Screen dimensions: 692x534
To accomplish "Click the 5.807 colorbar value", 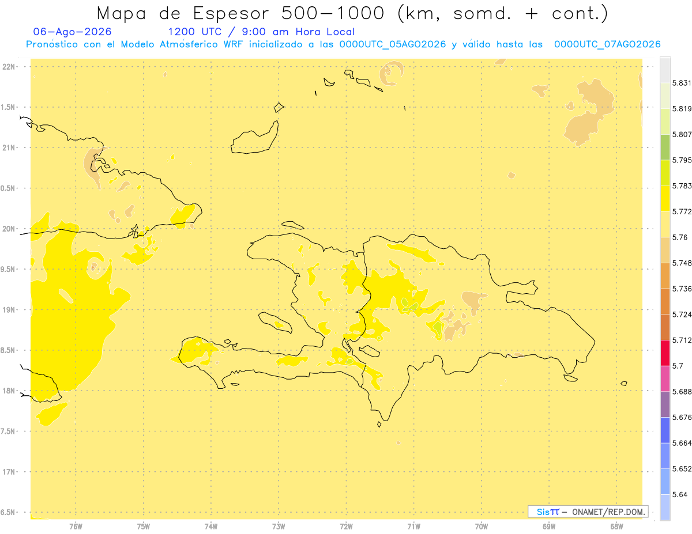I will tap(682, 134).
